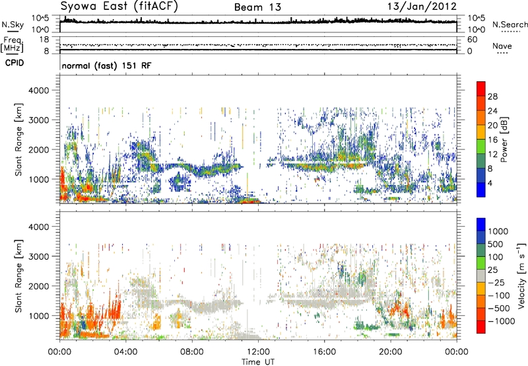Click the red top segment of the Power color bar
This screenshot has height=366, width=528.
(x=481, y=89)
